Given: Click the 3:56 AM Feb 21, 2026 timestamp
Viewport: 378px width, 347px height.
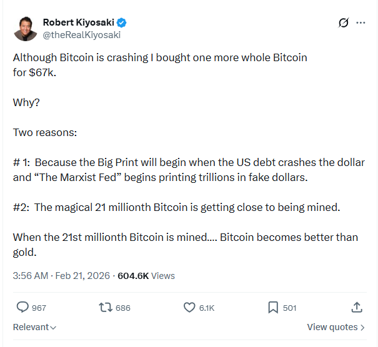Looking at the screenshot, I should tap(61, 275).
